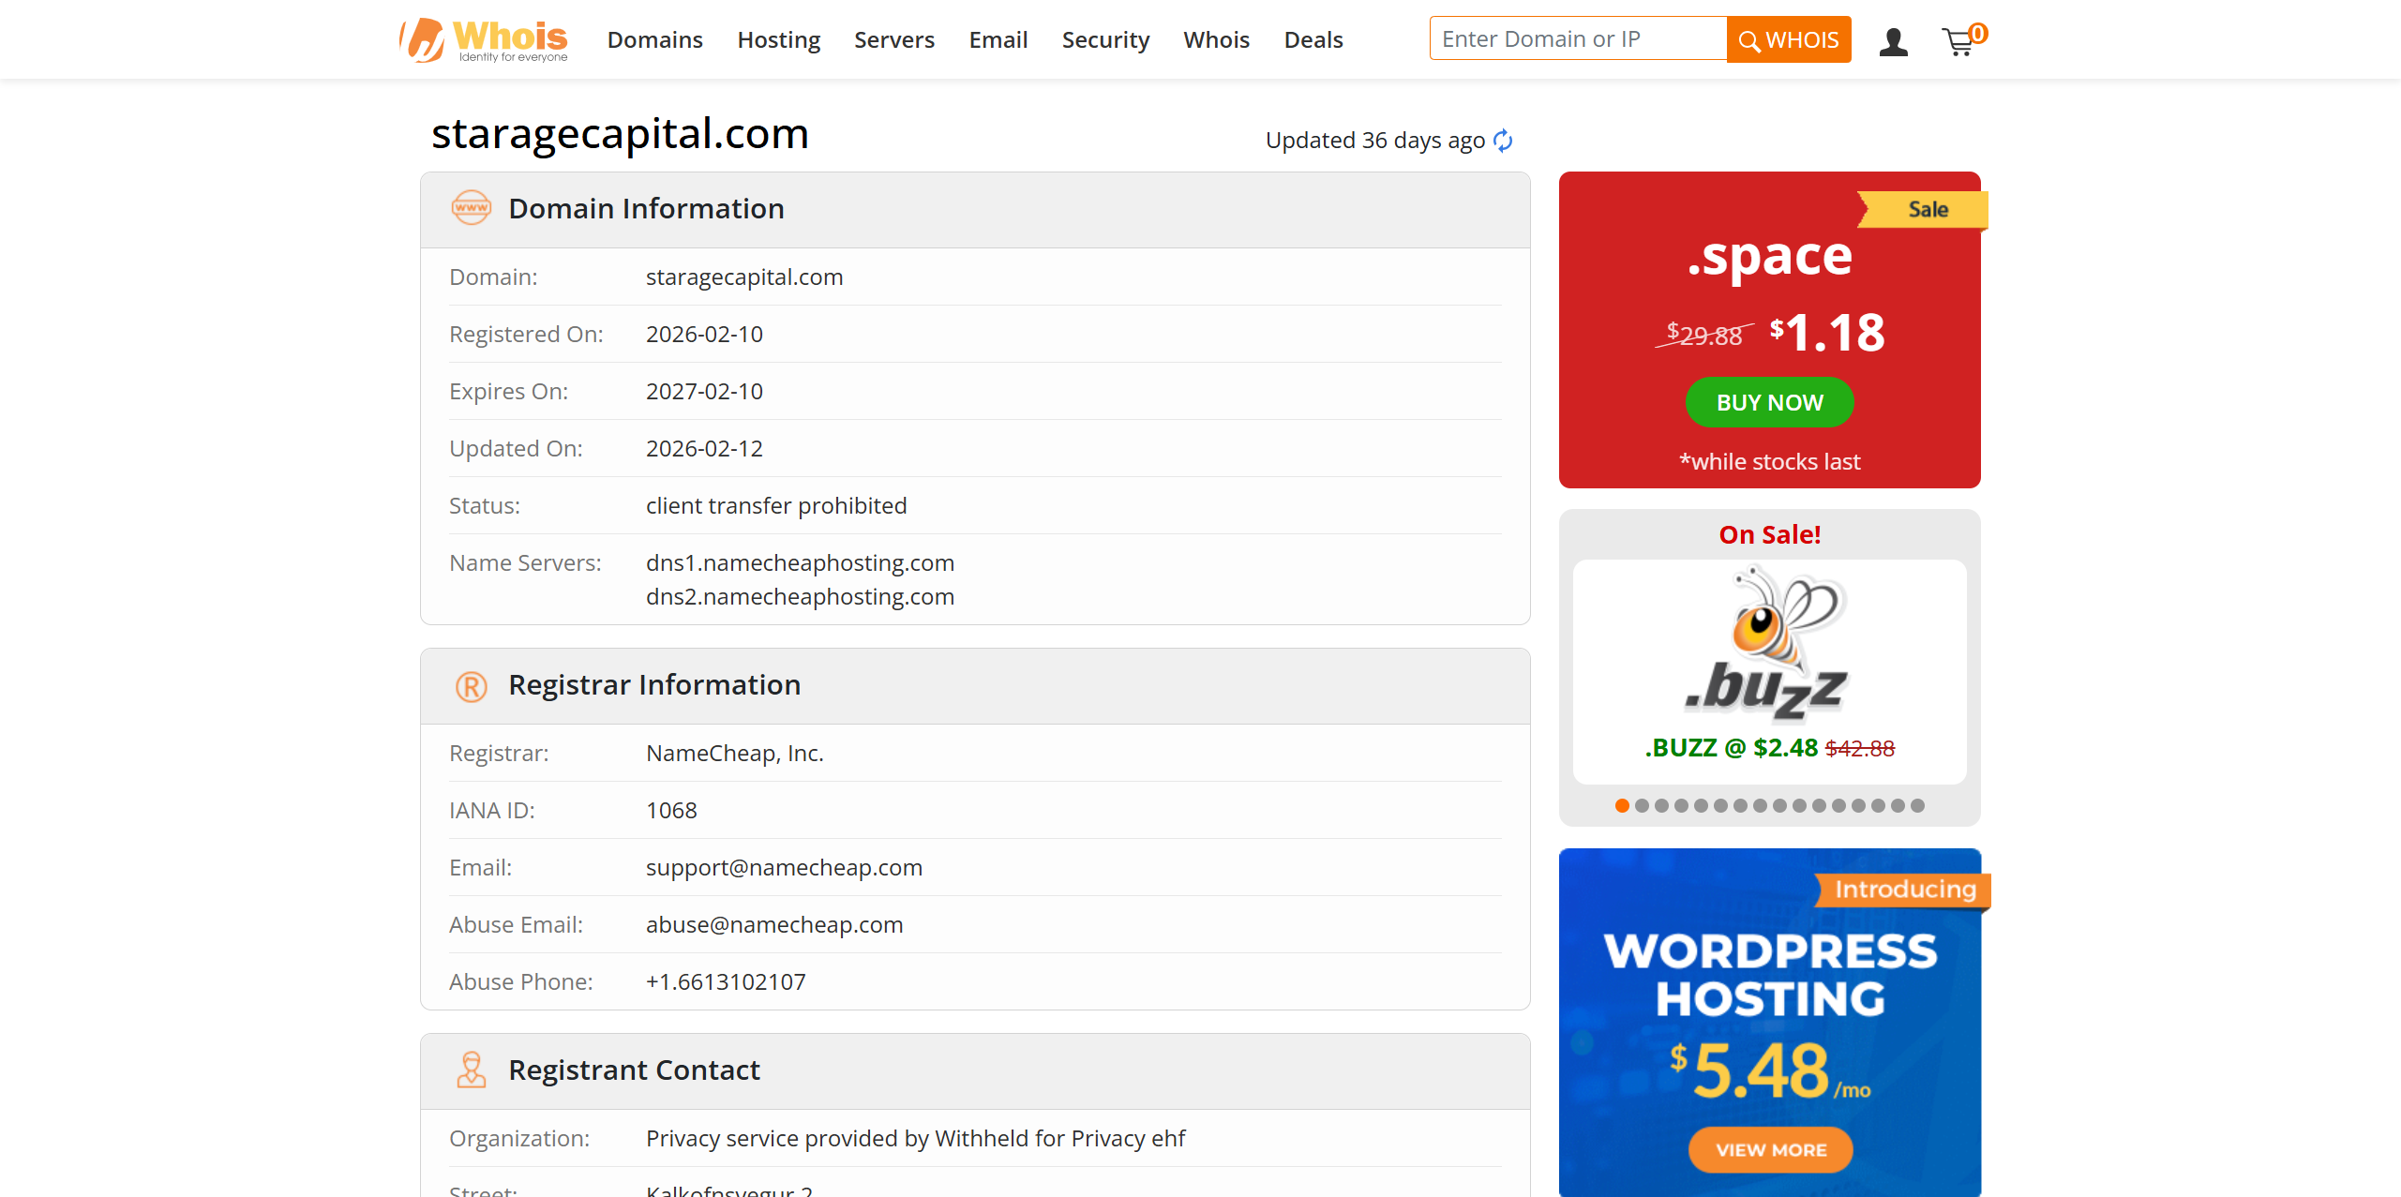Click the Updated 36 days ago text
The width and height of the screenshot is (2401, 1197).
click(1374, 141)
